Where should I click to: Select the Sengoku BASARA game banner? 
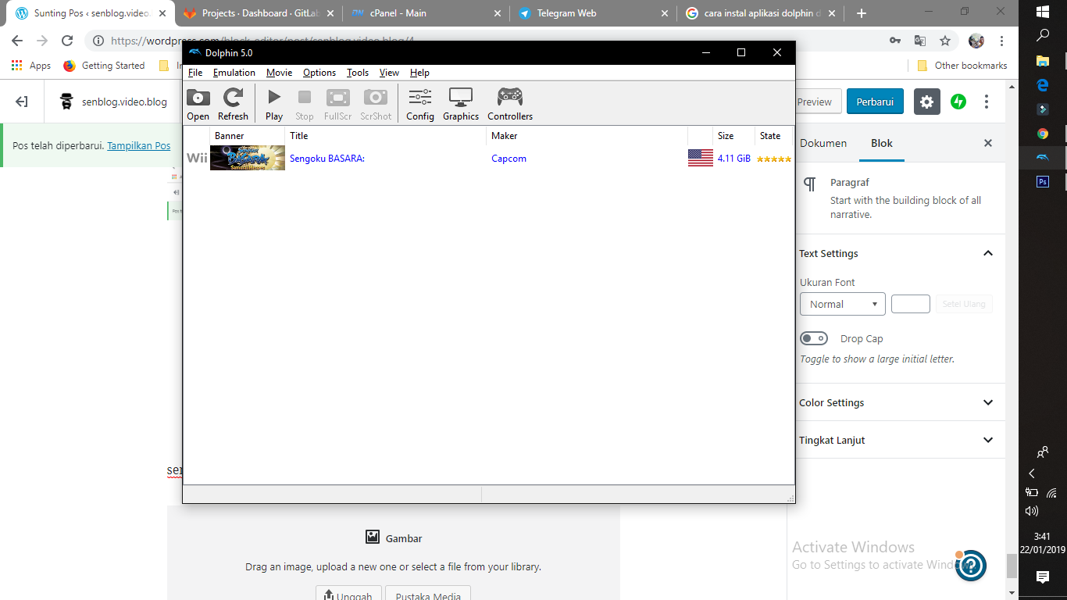(x=248, y=158)
